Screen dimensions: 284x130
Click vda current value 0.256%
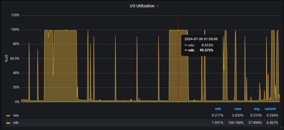[272, 116]
